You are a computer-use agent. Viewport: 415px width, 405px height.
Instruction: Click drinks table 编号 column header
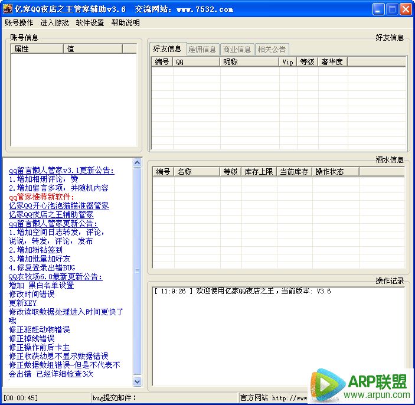click(163, 172)
